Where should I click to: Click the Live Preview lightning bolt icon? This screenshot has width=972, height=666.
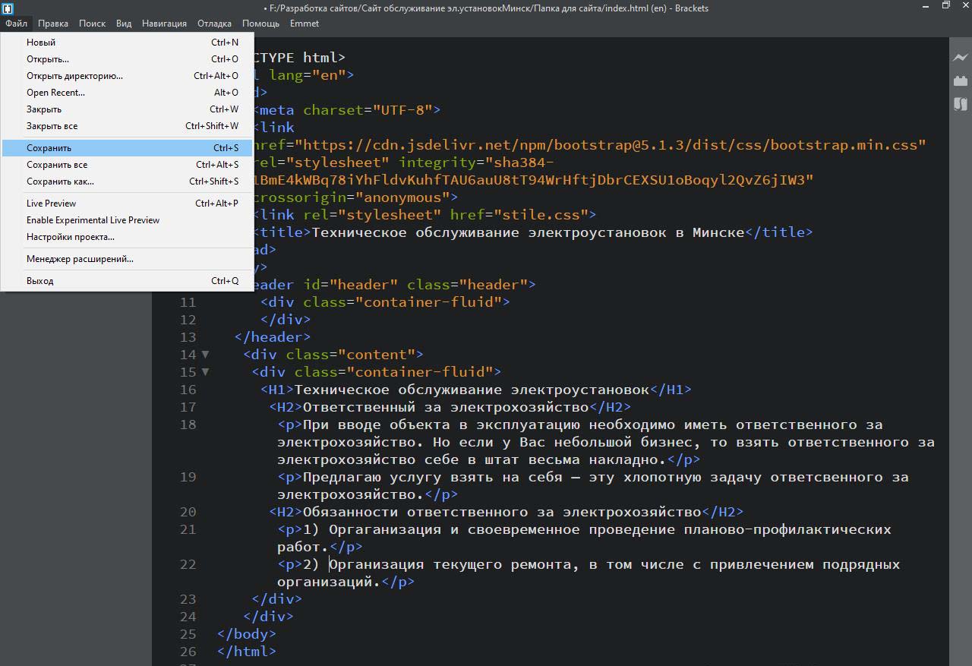[961, 58]
